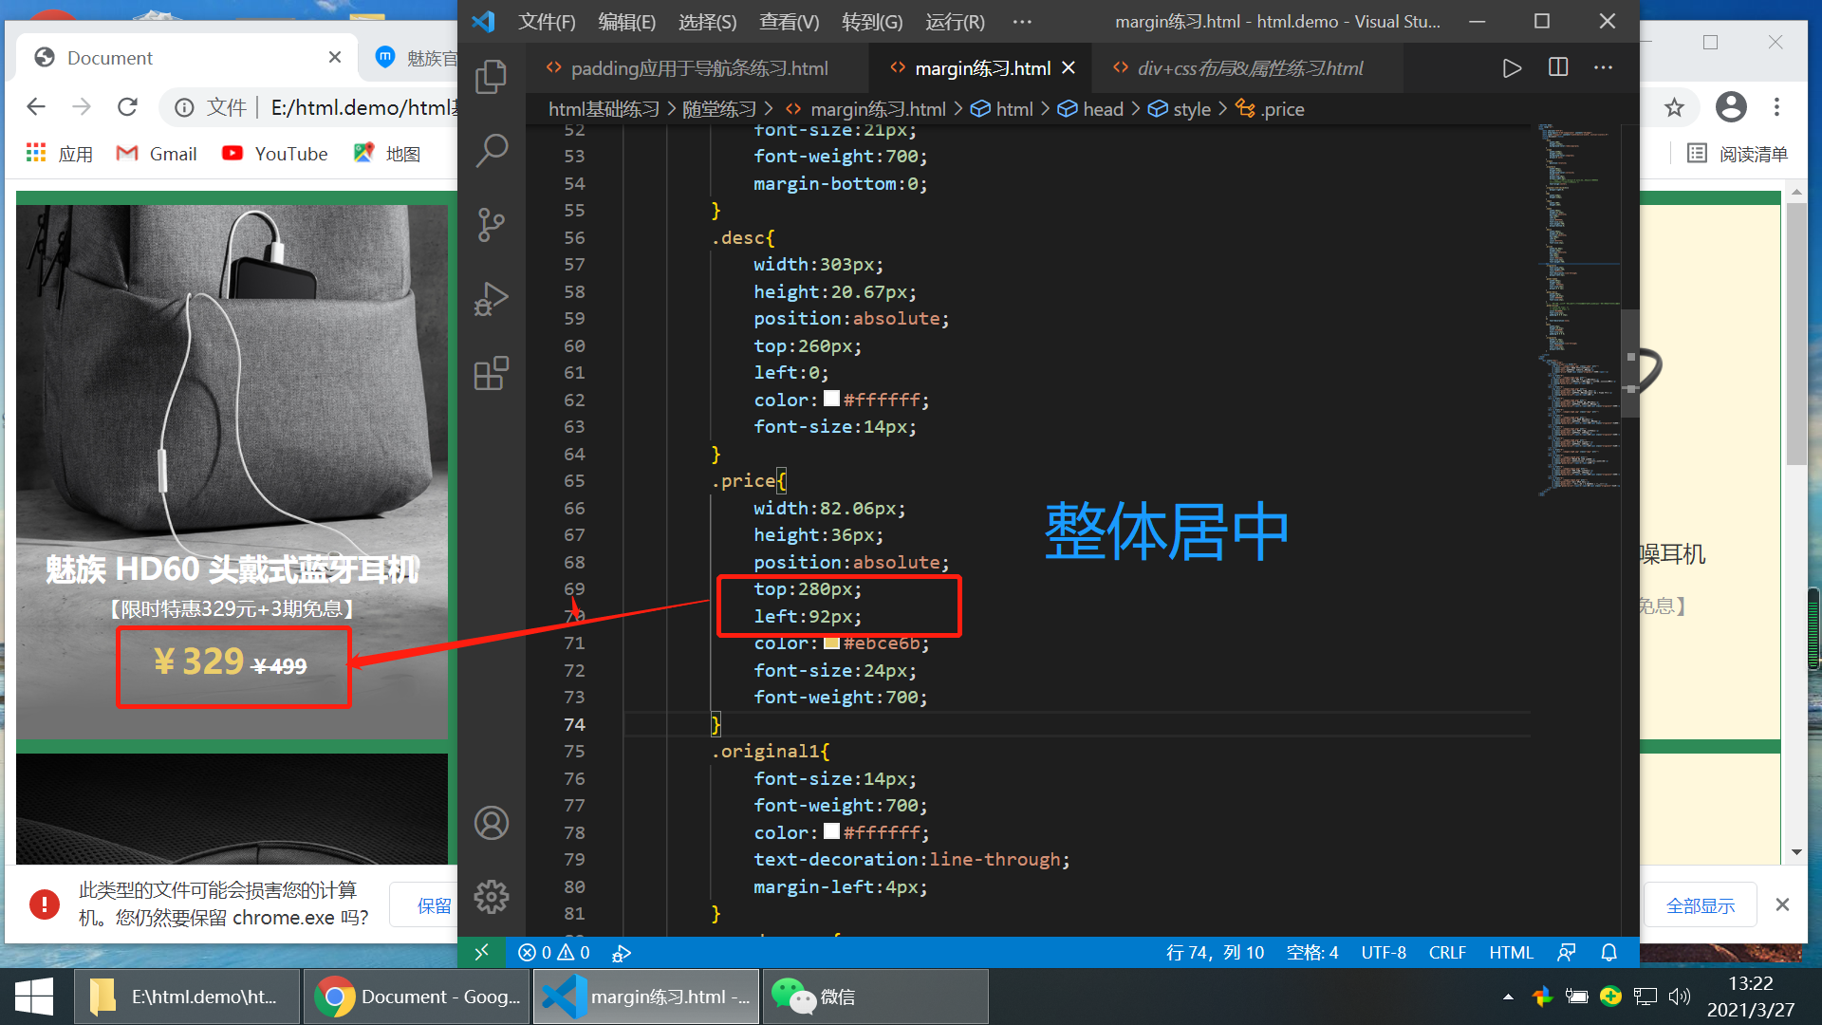Close the Document tab in Chrome

coord(334,58)
